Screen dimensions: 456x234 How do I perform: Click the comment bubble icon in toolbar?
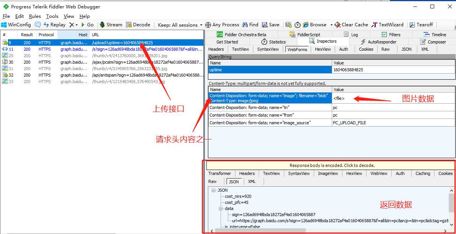coord(38,25)
